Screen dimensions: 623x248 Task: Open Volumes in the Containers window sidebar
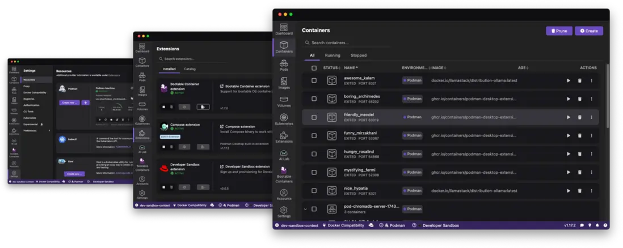284,101
